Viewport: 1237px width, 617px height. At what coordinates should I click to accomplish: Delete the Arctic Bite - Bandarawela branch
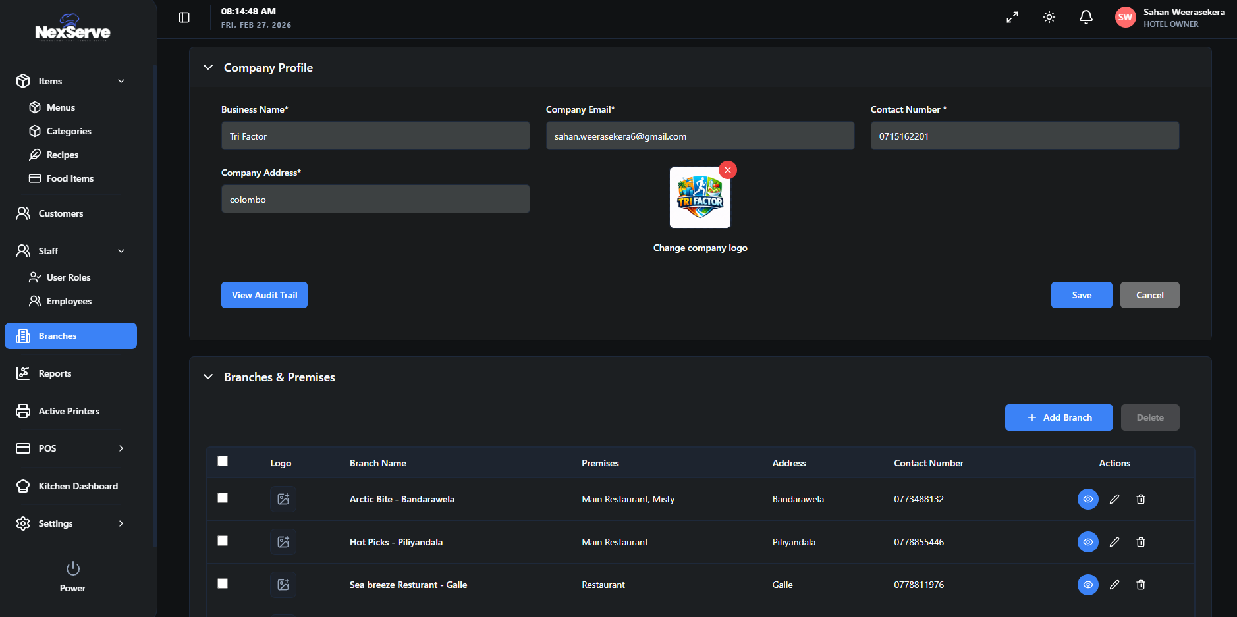point(1141,499)
